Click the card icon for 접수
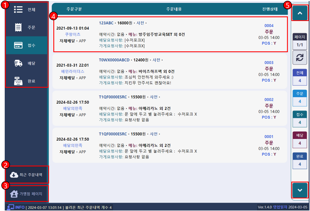The width and height of the screenshot is (310, 211). click(18, 45)
